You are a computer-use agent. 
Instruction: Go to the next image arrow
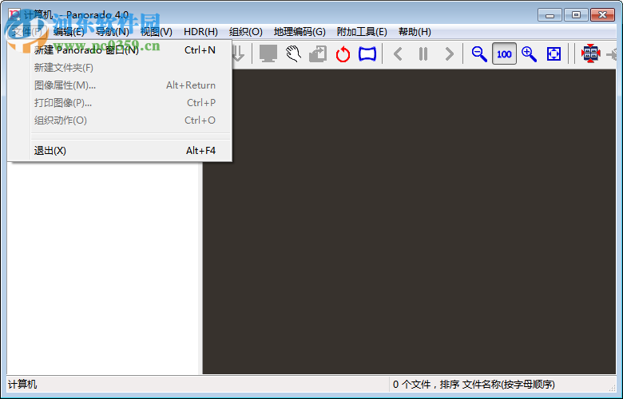(x=449, y=53)
